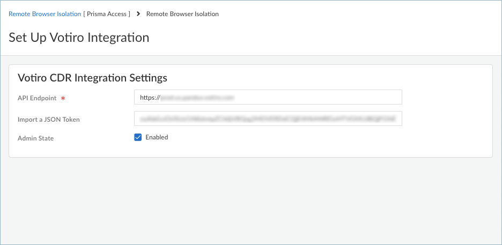Click the API Endpoint label

[37, 98]
